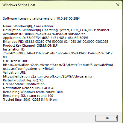
Task: Click the 'Validation URL:' label
Action: [x=15, y=72]
